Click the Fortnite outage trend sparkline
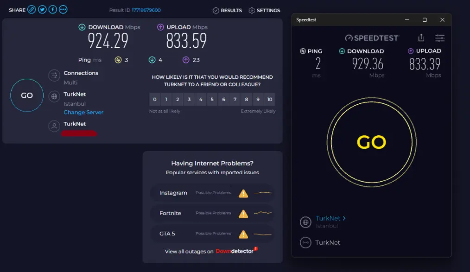Viewport: 470px width, 272px height. pos(262,213)
